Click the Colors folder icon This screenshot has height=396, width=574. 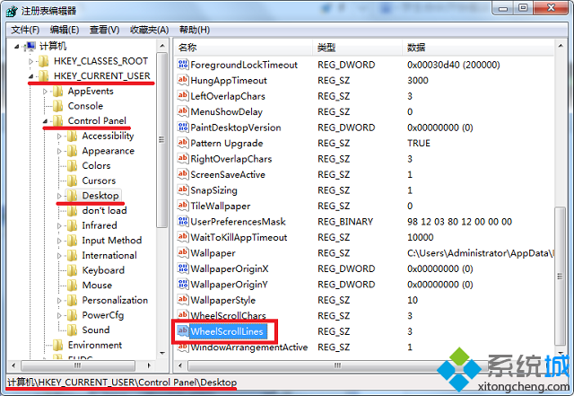click(x=72, y=166)
